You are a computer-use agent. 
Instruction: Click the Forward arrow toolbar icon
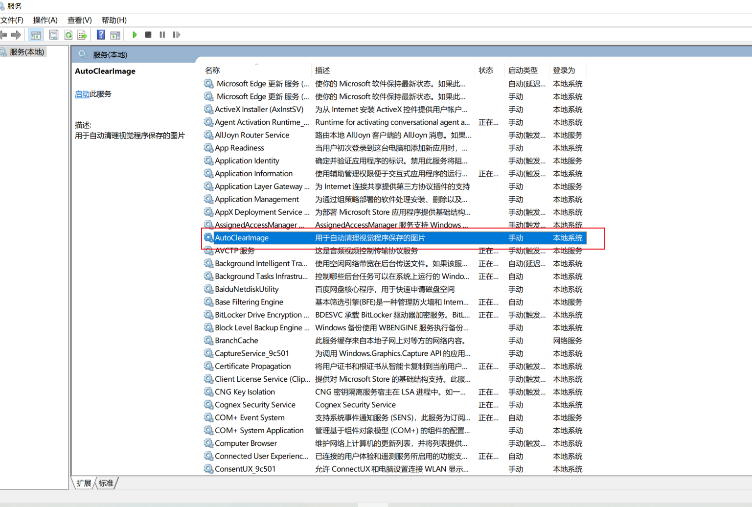tap(16, 35)
